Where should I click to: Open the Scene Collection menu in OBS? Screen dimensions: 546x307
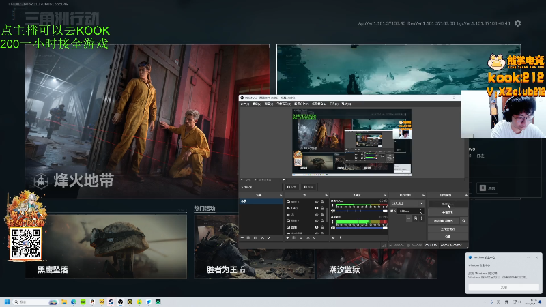click(x=319, y=104)
